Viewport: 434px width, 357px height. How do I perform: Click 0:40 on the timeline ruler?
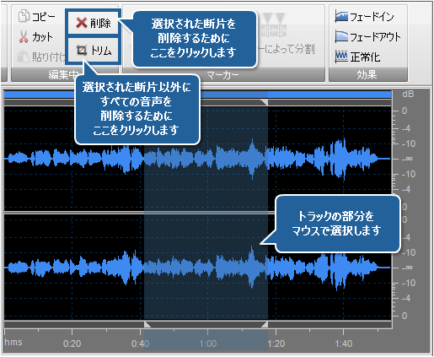click(140, 343)
